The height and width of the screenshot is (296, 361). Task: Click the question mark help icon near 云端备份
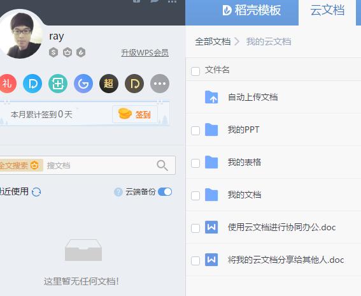118,192
